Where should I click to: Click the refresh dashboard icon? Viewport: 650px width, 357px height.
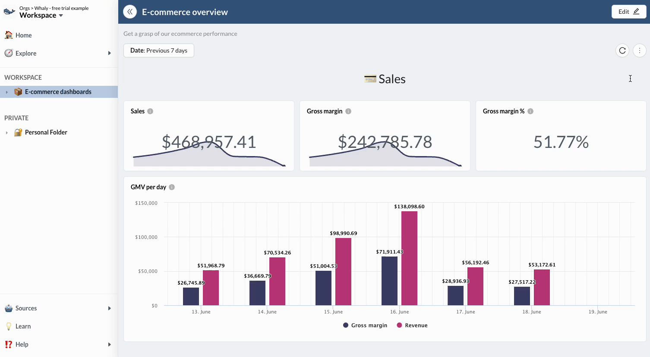622,50
